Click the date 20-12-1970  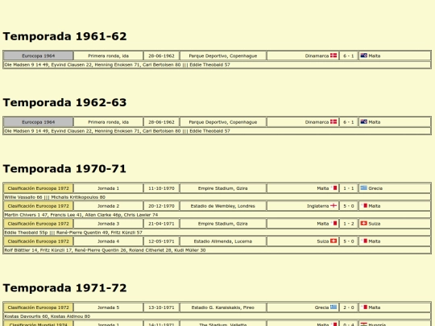click(161, 206)
